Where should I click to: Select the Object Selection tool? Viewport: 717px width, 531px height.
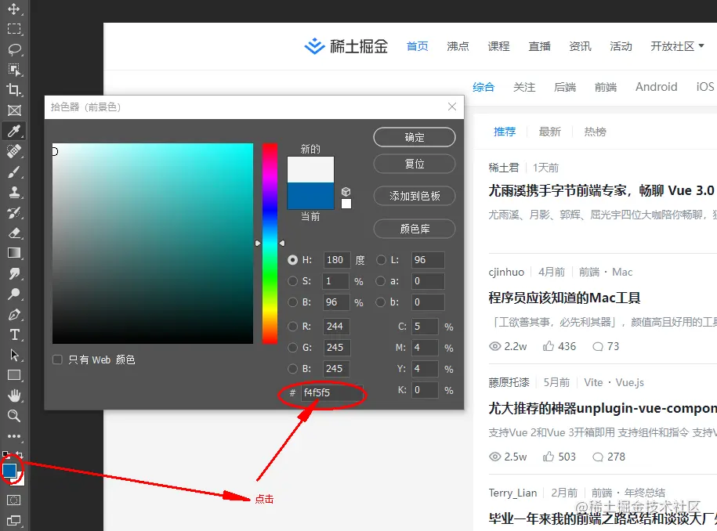(x=14, y=70)
